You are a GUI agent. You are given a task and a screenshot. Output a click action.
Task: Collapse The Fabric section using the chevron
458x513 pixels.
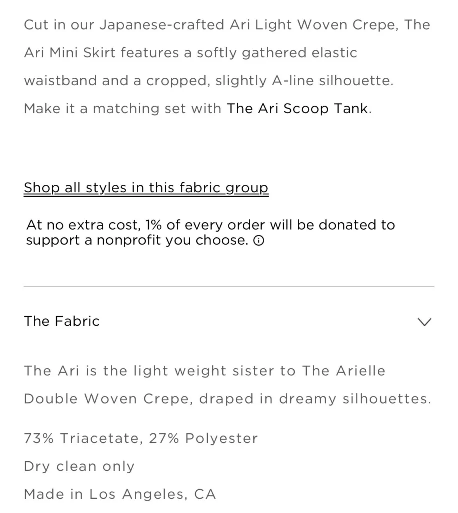[x=424, y=322]
